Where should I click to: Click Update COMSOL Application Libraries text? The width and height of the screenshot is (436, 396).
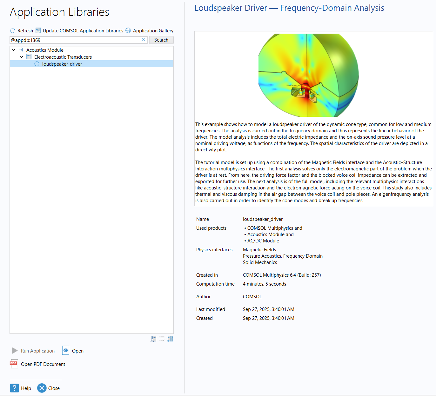(x=83, y=31)
